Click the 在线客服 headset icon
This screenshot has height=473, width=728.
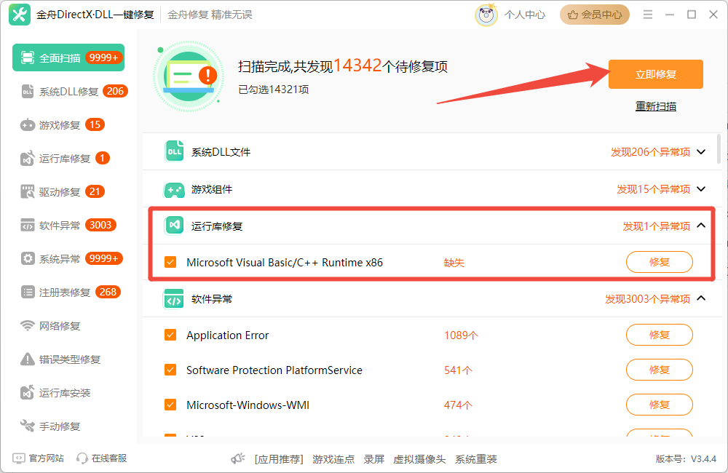82,458
